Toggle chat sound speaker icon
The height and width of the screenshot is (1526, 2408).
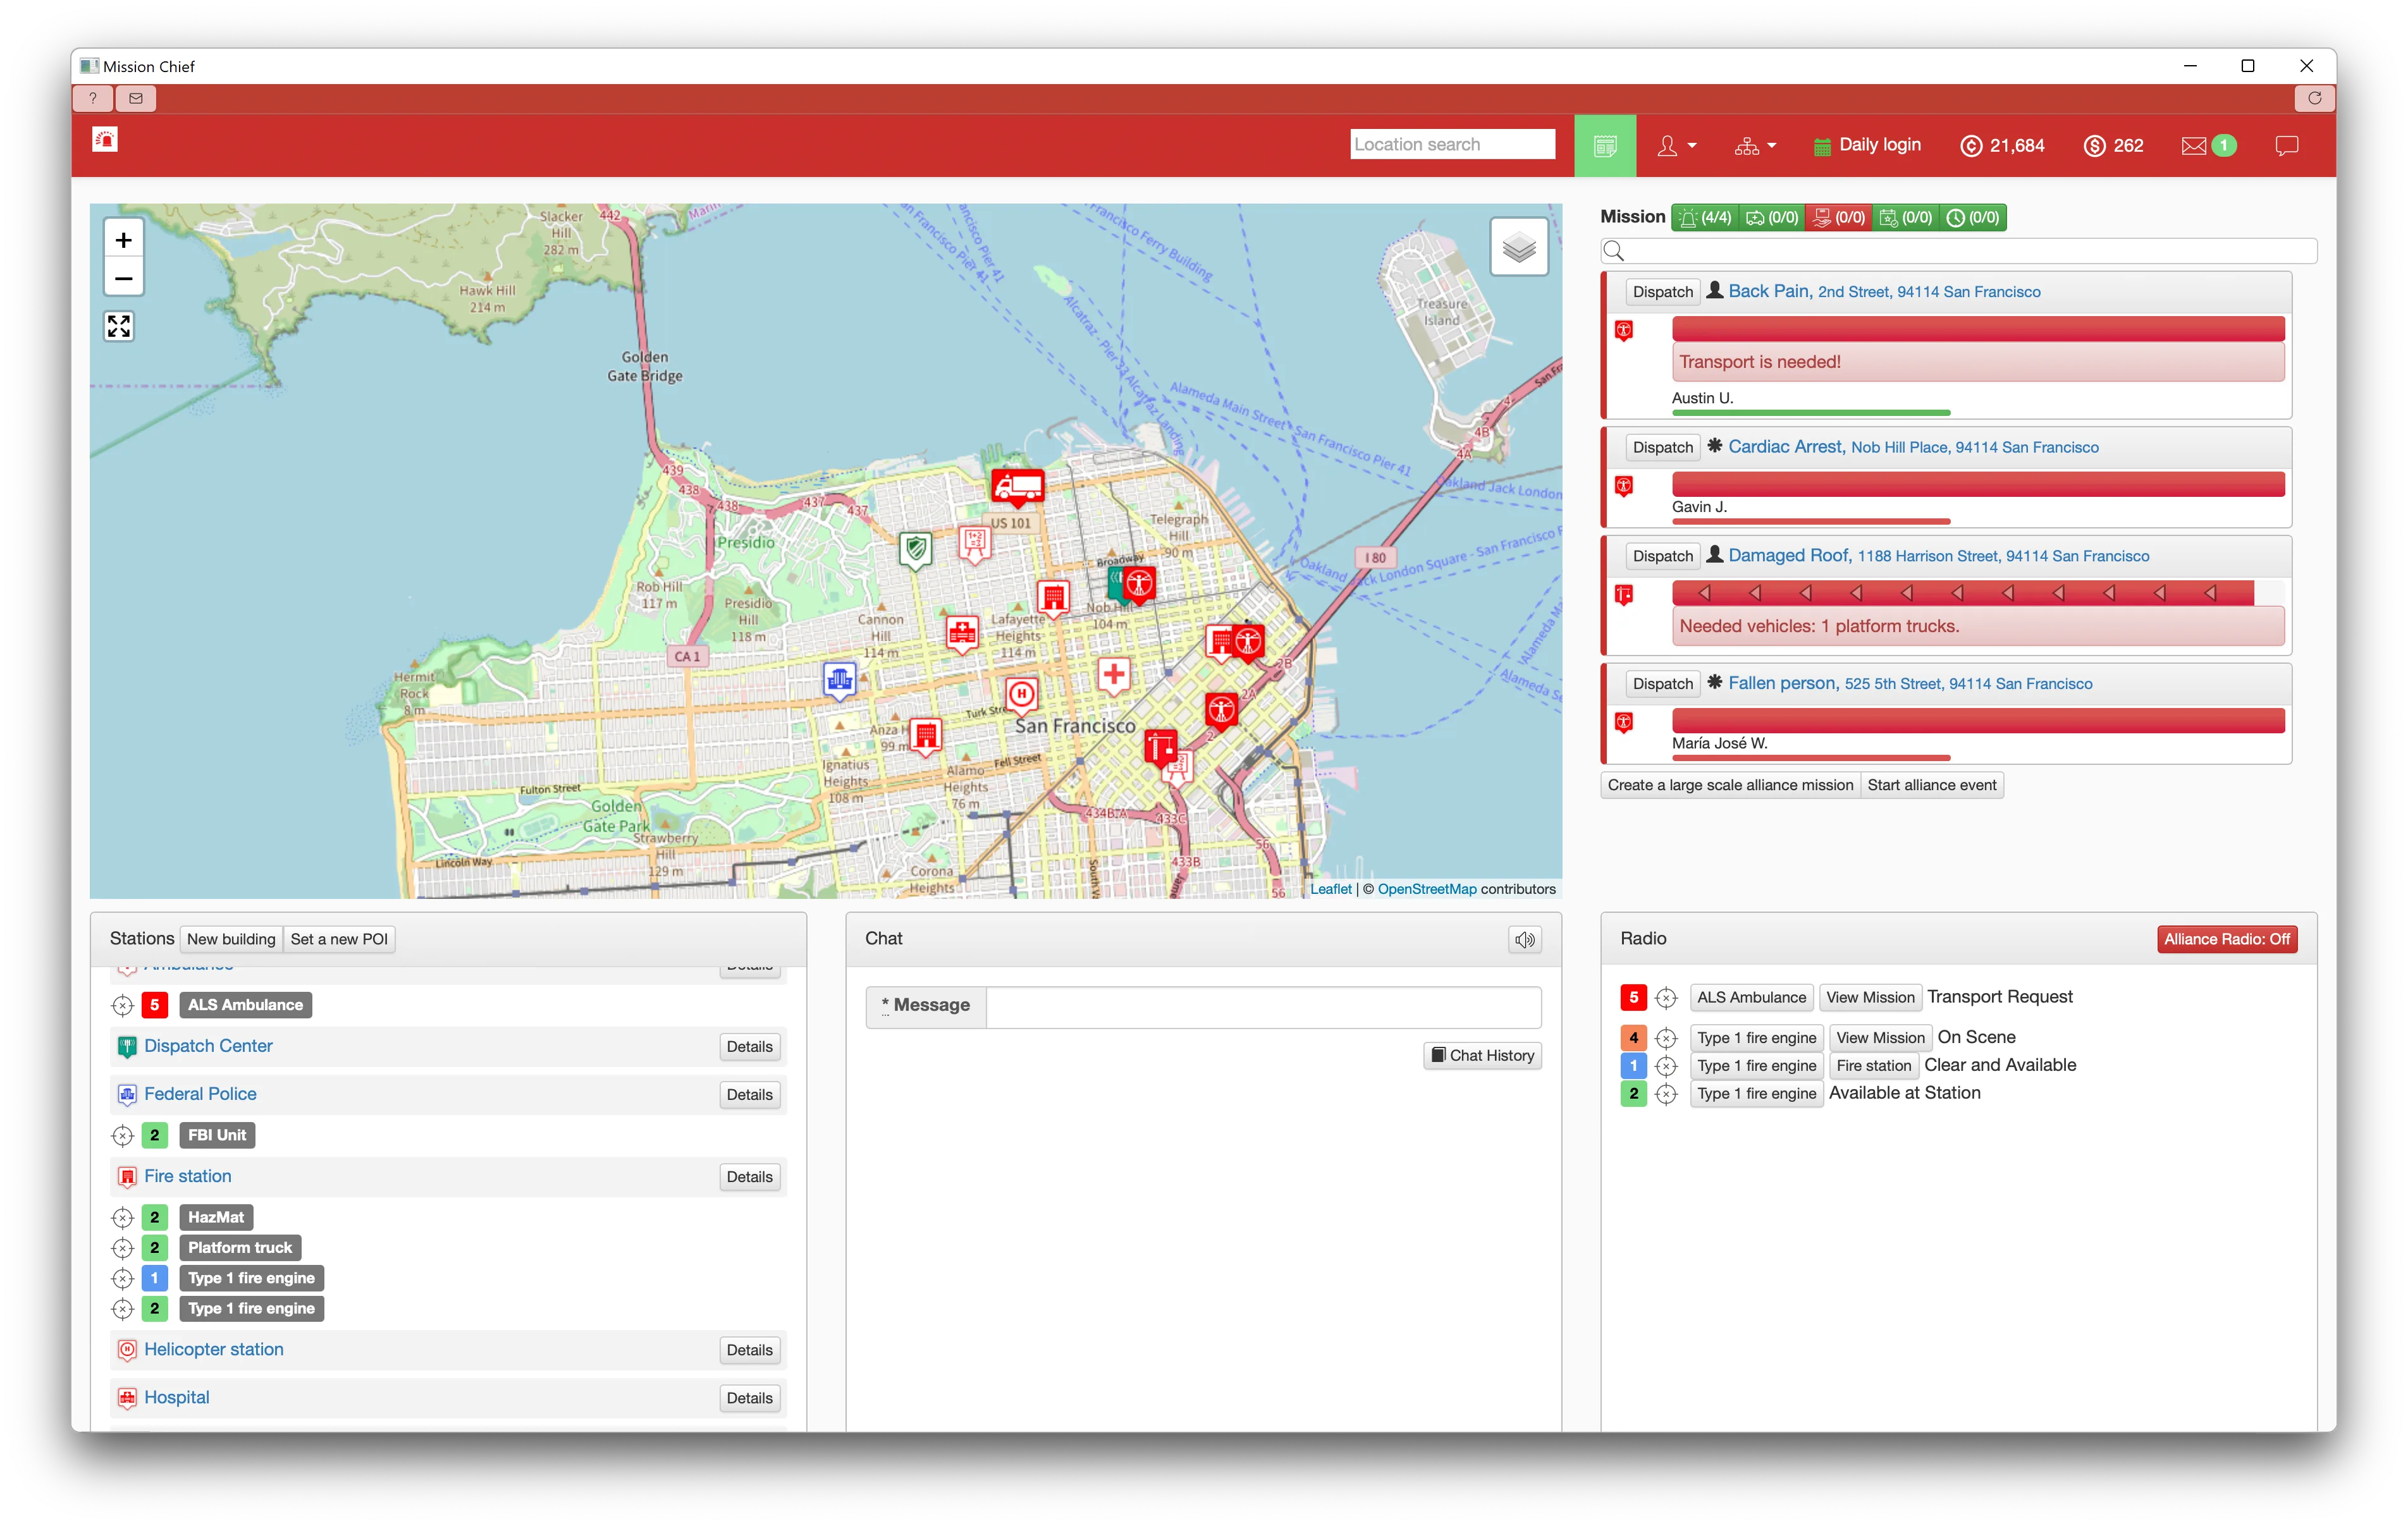(x=1524, y=939)
